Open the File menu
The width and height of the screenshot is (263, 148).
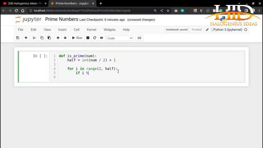(21, 30)
